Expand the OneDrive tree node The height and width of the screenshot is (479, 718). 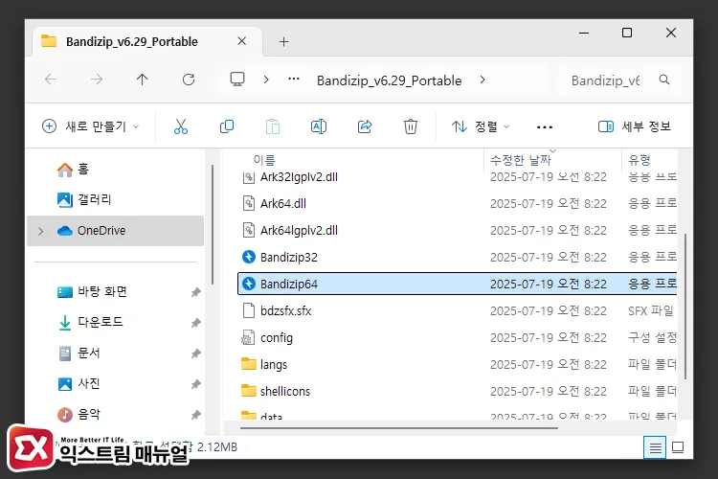pyautogui.click(x=41, y=231)
